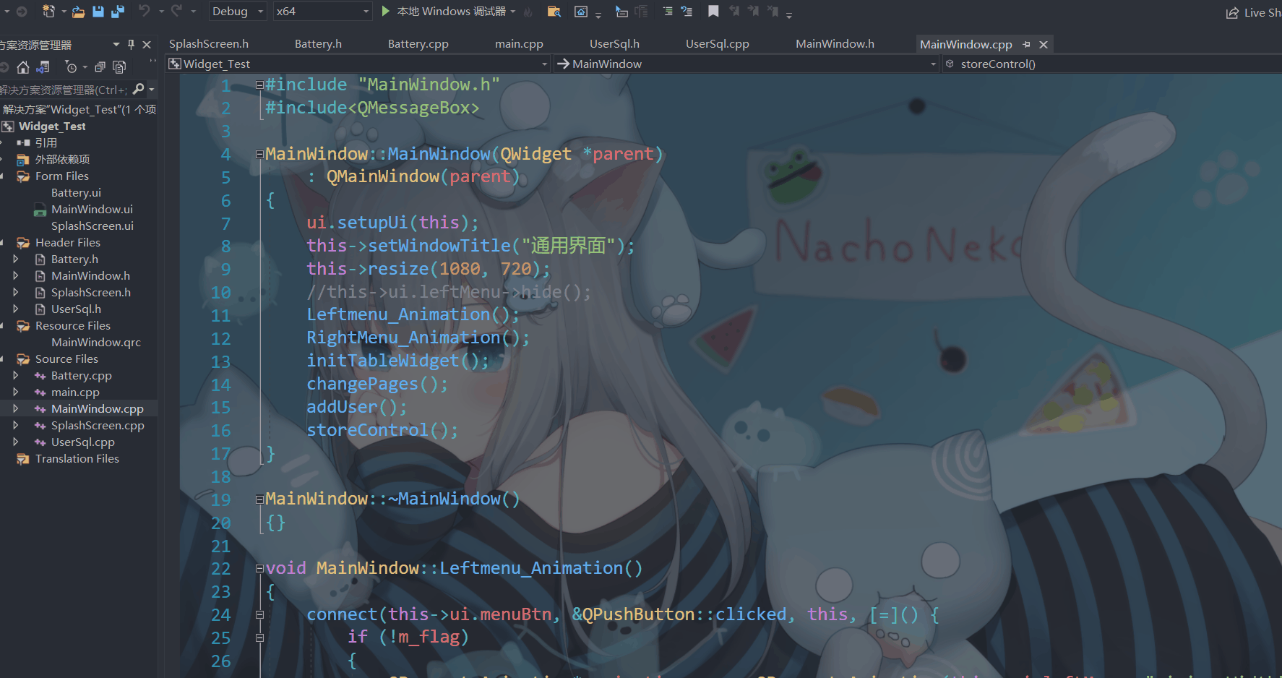
Task: Collapse the Leftmenu_Animation function at line 22
Action: (x=259, y=568)
